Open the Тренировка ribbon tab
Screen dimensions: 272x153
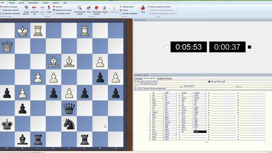pos(33,3)
